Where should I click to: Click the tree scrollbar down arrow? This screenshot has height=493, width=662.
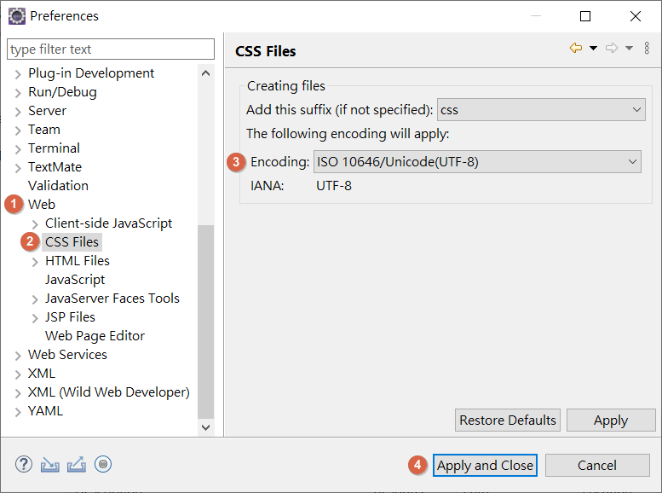[205, 427]
